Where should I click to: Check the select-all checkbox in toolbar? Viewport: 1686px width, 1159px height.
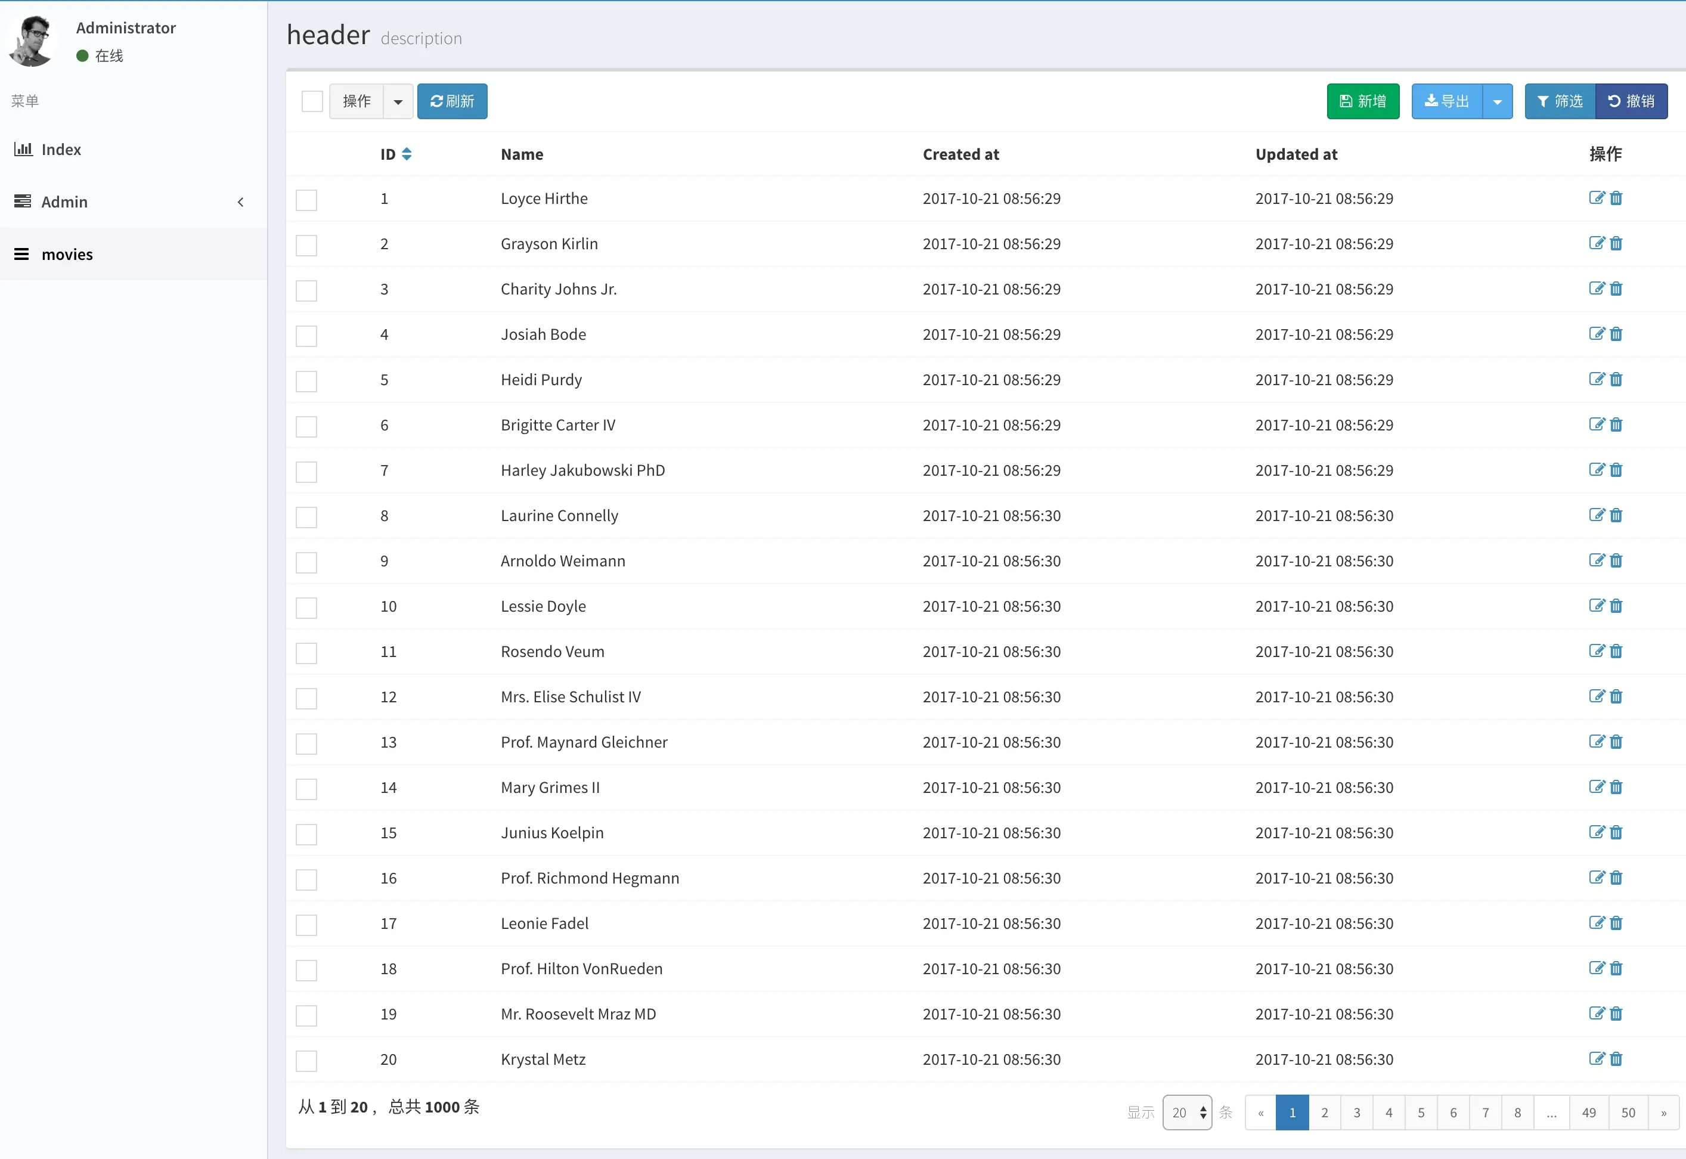pyautogui.click(x=312, y=102)
